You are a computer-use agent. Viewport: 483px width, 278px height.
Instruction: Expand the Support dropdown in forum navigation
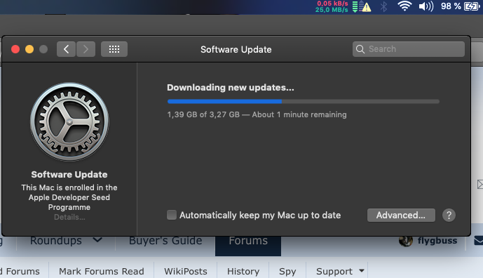362,271
